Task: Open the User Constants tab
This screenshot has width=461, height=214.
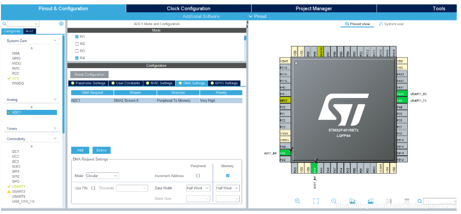Action: pyautogui.click(x=125, y=83)
